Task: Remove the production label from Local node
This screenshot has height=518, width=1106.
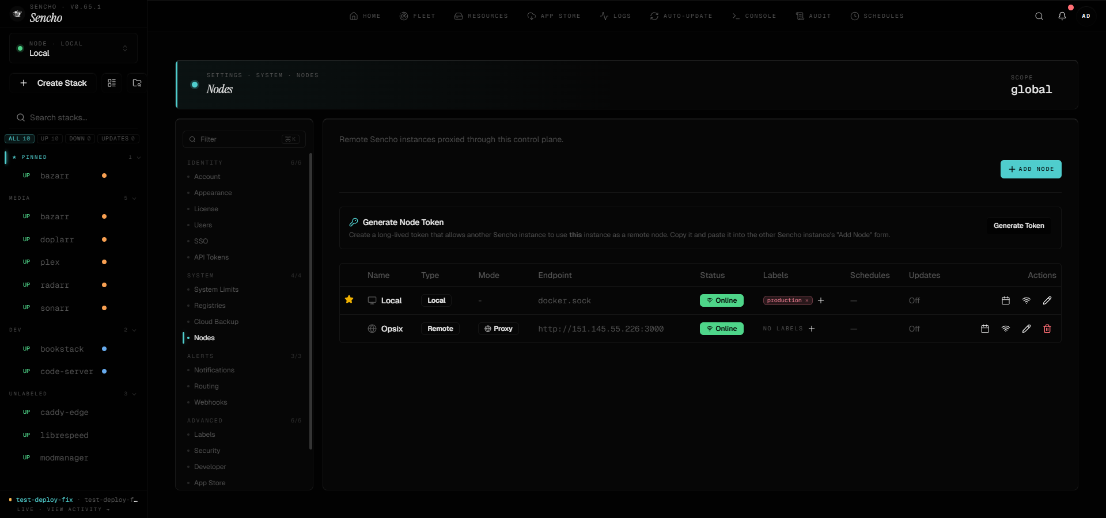Action: [807, 300]
